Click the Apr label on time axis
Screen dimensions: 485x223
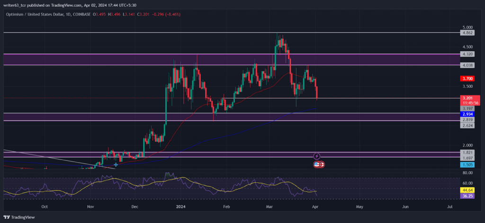coord(315,206)
